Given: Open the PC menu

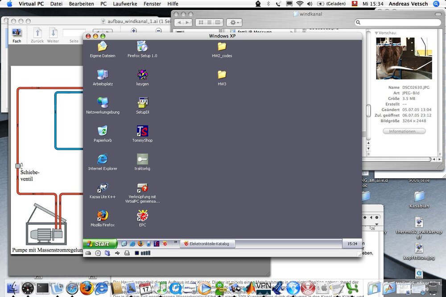Looking at the screenshot, I should point(103,4).
